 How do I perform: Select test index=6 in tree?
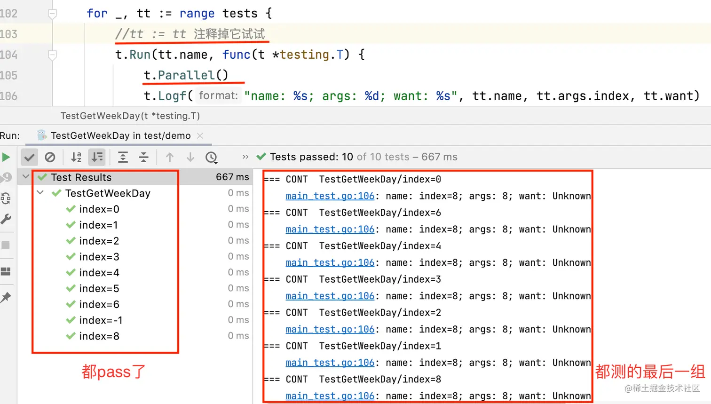pyautogui.click(x=99, y=305)
